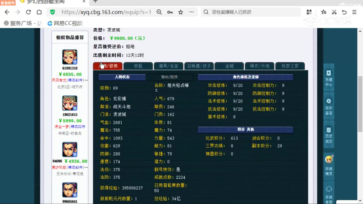This screenshot has width=363, height=204.
Task: Open the browser main menu
Action: pyautogui.click(x=354, y=12)
